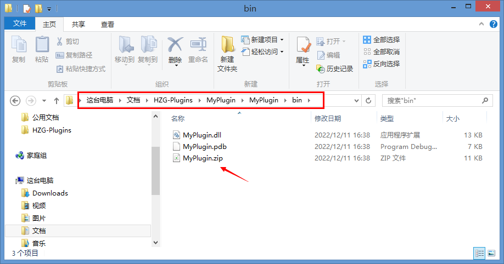Click the Forward navigation arrow
This screenshot has height=264, width=504.
click(x=31, y=101)
